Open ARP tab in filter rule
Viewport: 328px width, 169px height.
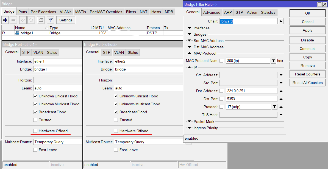coord(228,13)
